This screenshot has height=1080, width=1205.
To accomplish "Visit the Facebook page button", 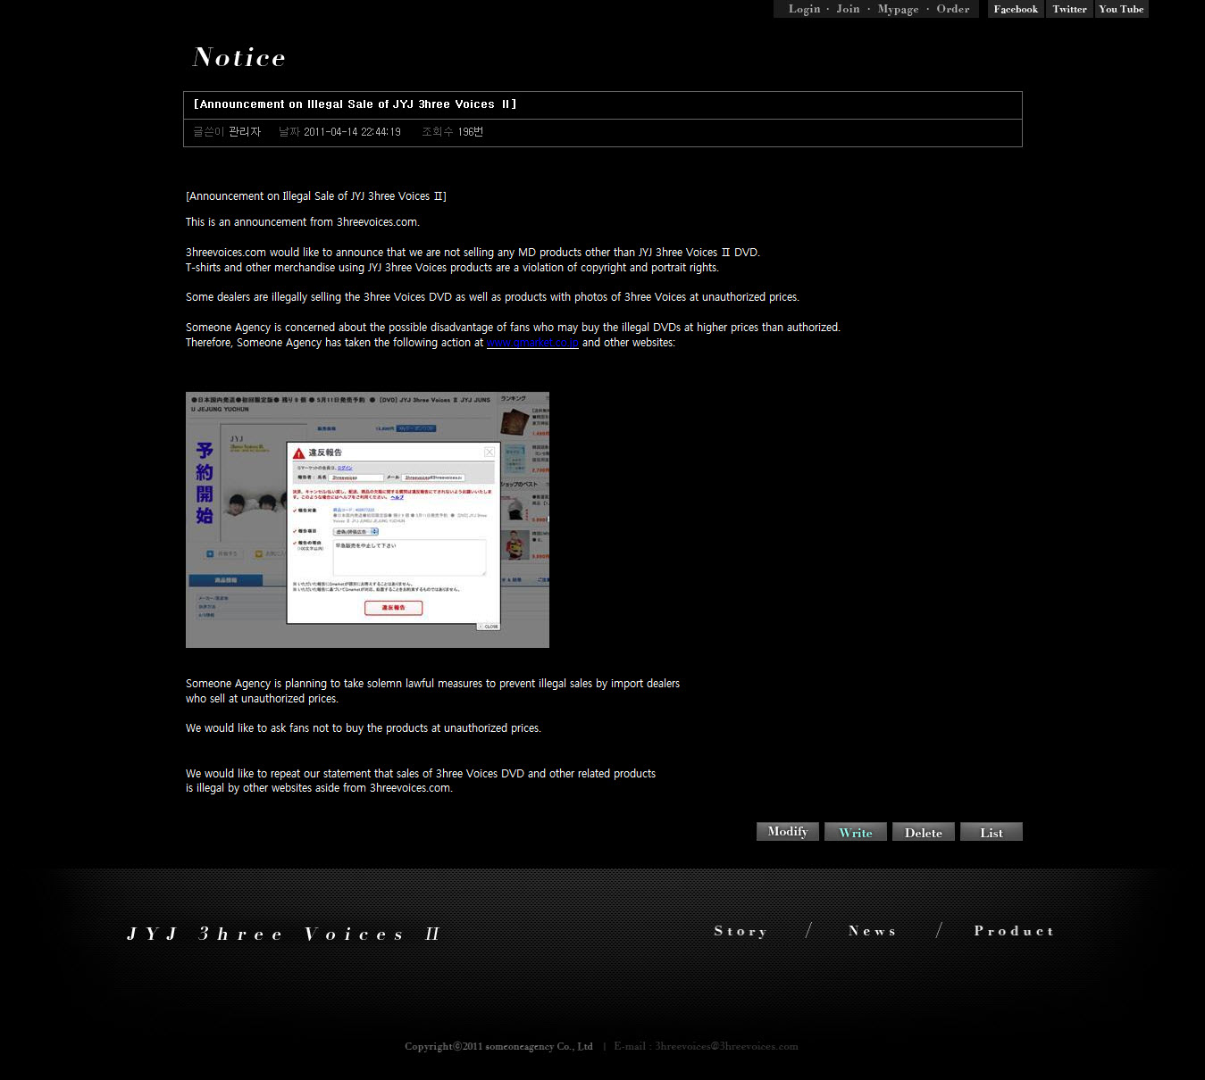I will [1016, 9].
